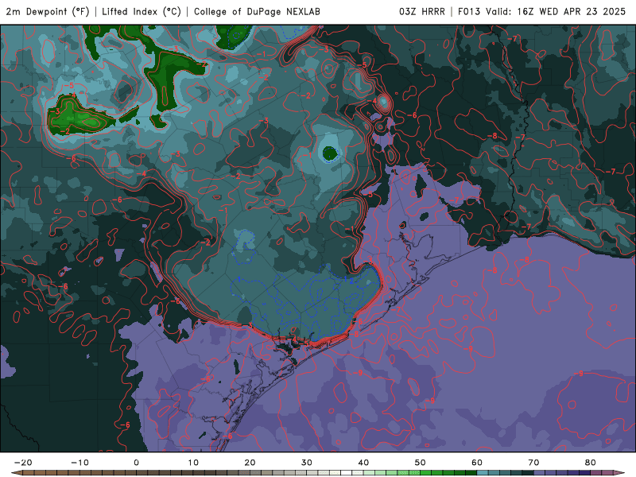The width and height of the screenshot is (636, 477).
Task: Click the 70 label on the color scale
Action: [x=533, y=463]
